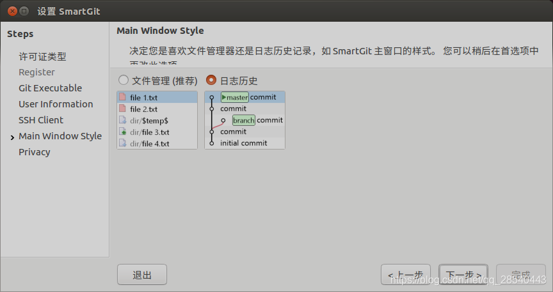Click the side branch commit node circle
Image resolution: width=553 pixels, height=292 pixels.
click(223, 121)
